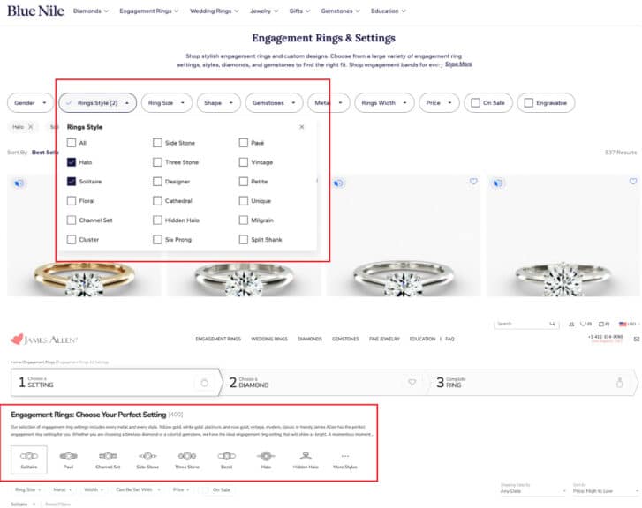This screenshot has width=642, height=508.
Task: Check the Split Shank checkbox
Action: coord(243,239)
